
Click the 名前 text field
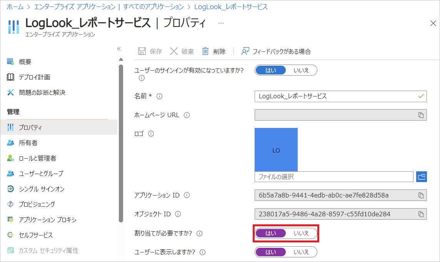coord(341,96)
